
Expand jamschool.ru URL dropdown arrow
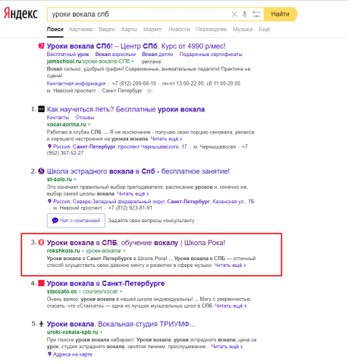(133, 61)
